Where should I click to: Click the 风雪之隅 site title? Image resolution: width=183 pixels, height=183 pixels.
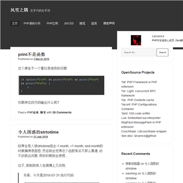click(19, 10)
